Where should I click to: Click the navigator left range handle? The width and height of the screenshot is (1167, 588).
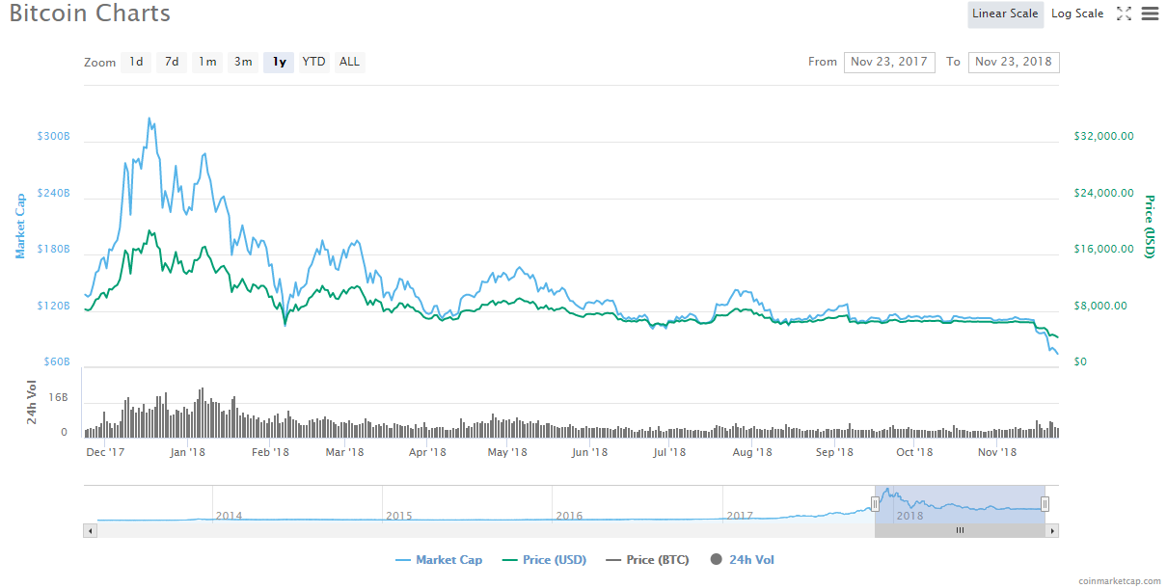click(875, 503)
